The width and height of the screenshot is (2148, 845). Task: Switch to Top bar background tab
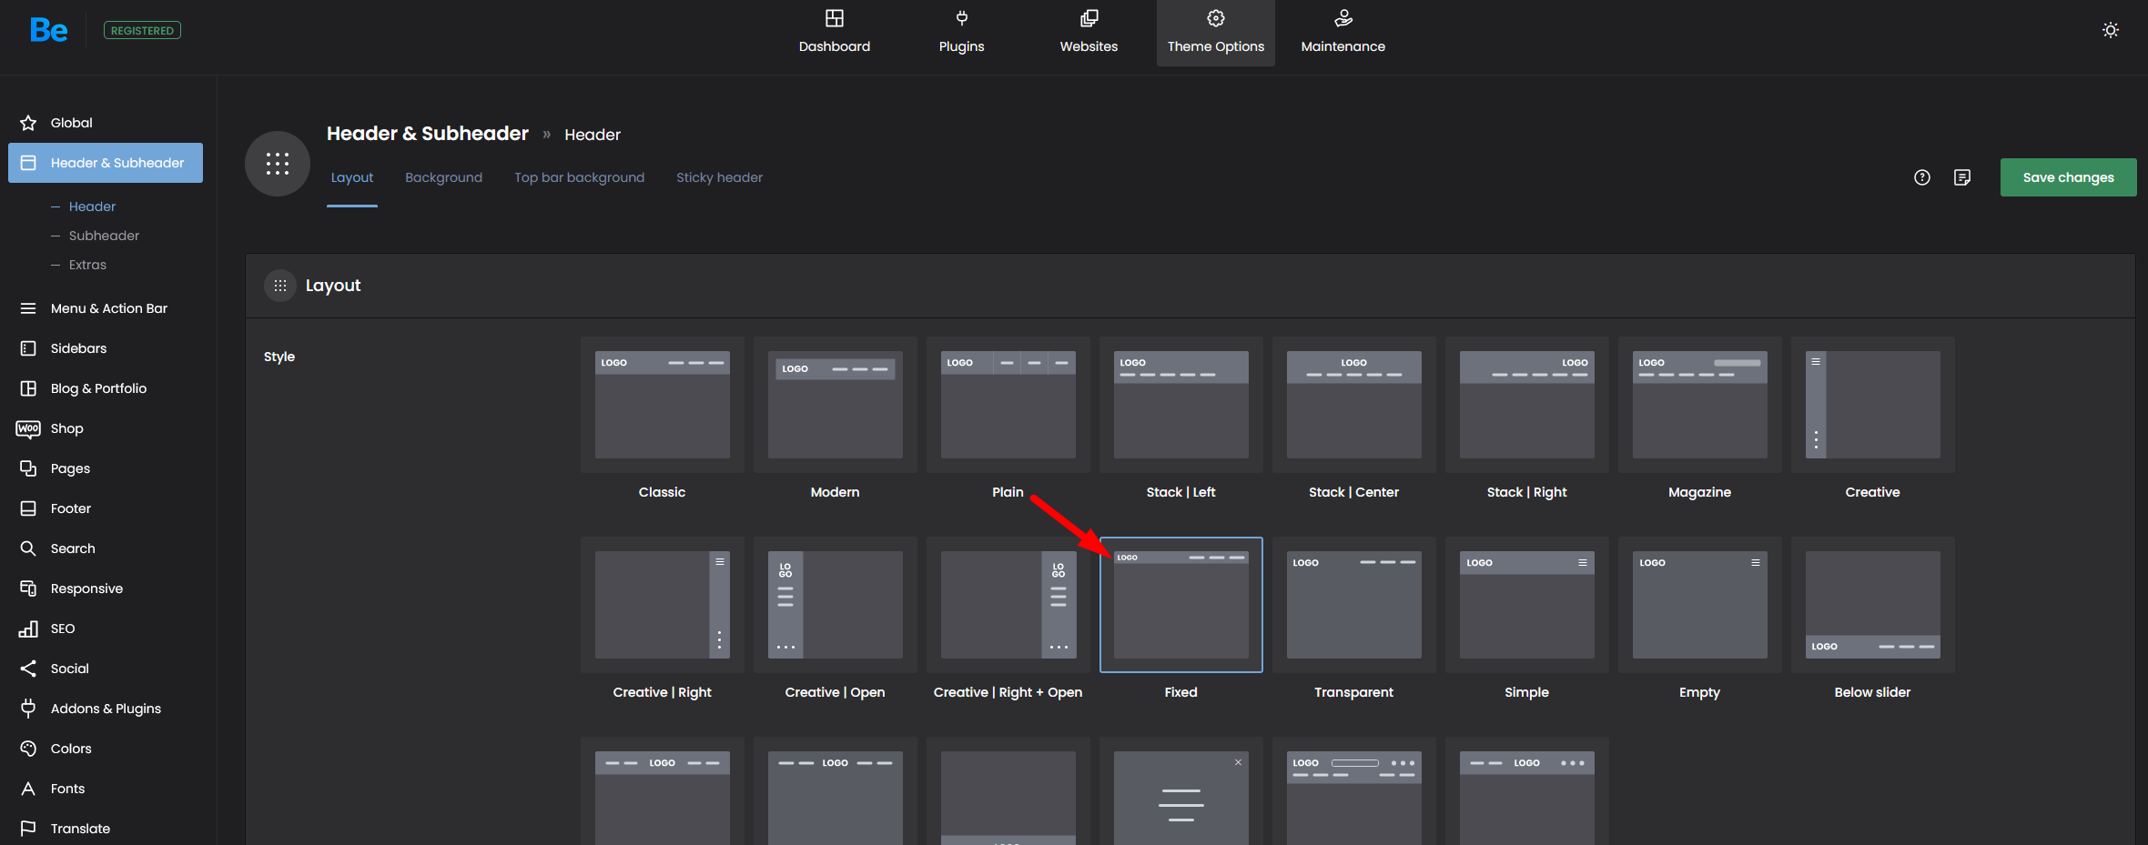coord(579,177)
